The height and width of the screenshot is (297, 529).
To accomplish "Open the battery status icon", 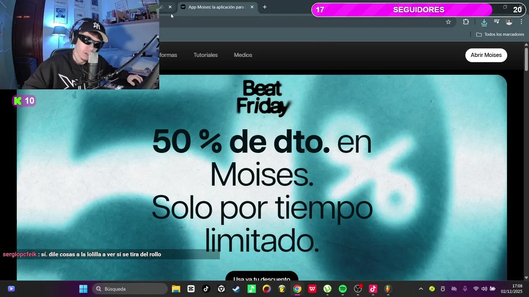I will [x=493, y=289].
